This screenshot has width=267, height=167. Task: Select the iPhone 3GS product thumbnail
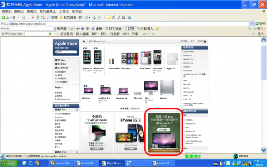point(98,57)
